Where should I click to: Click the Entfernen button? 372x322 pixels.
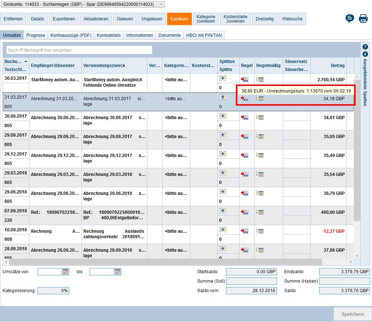13,19
